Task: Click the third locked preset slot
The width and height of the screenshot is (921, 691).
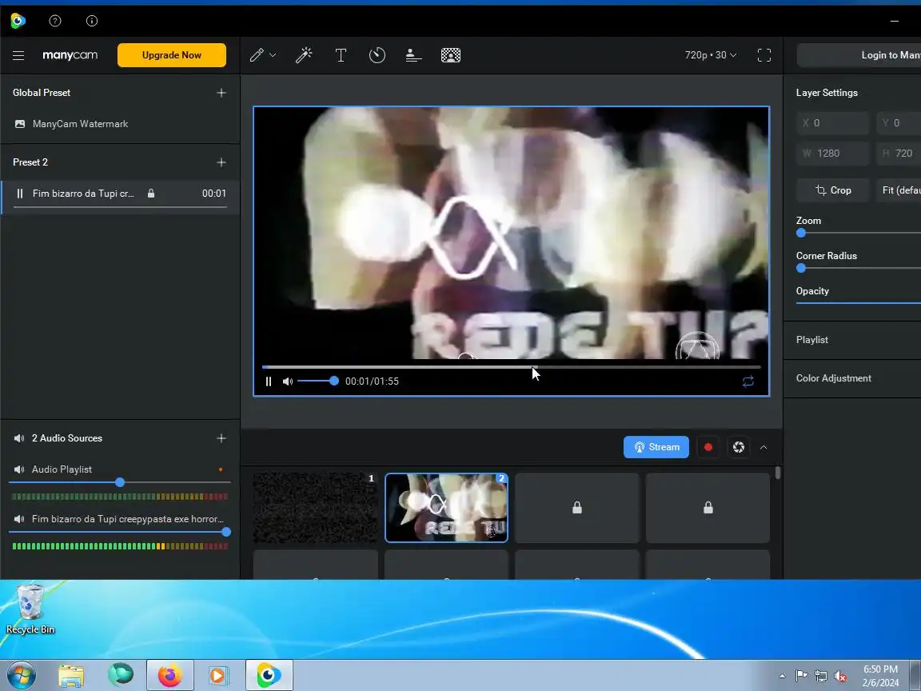Action: click(576, 508)
